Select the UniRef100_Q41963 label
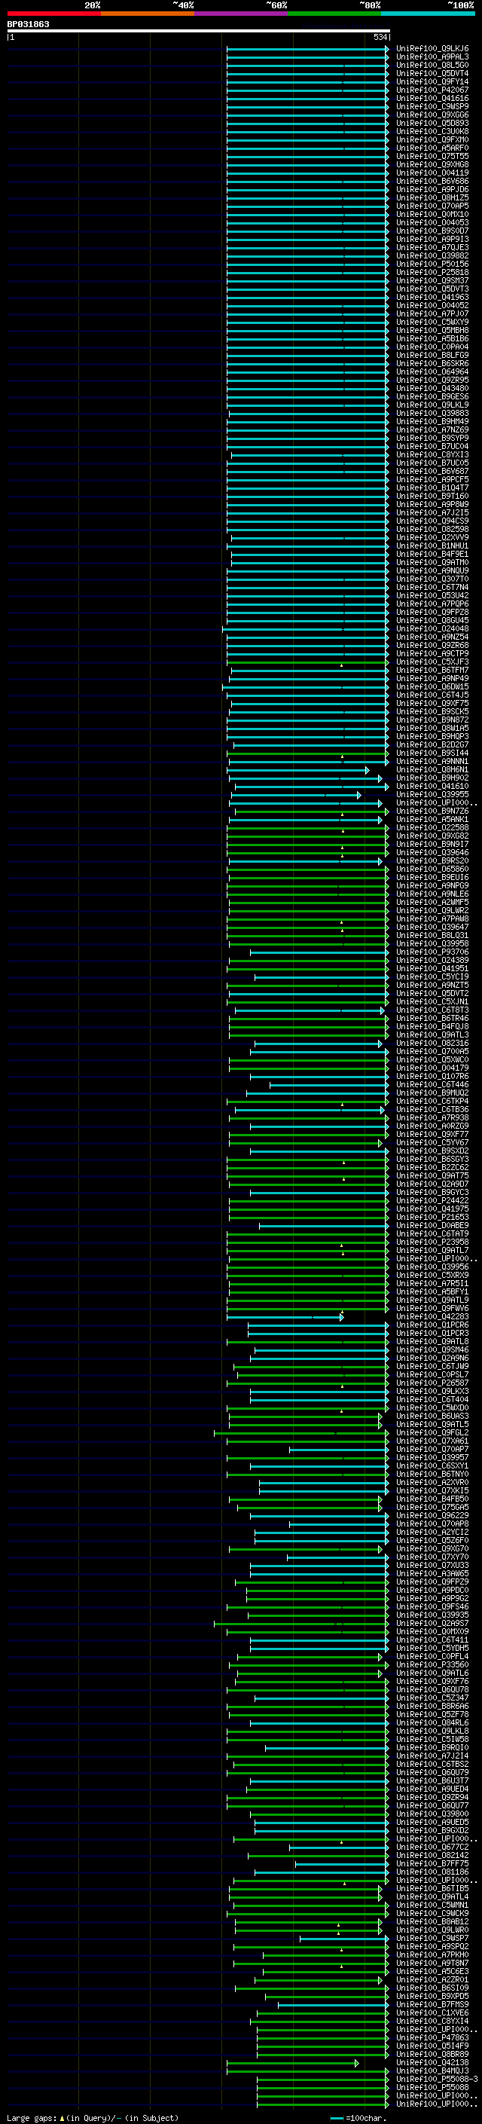 [432, 298]
